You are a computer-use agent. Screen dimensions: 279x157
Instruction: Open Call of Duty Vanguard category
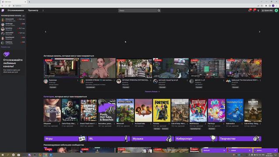pos(253,110)
